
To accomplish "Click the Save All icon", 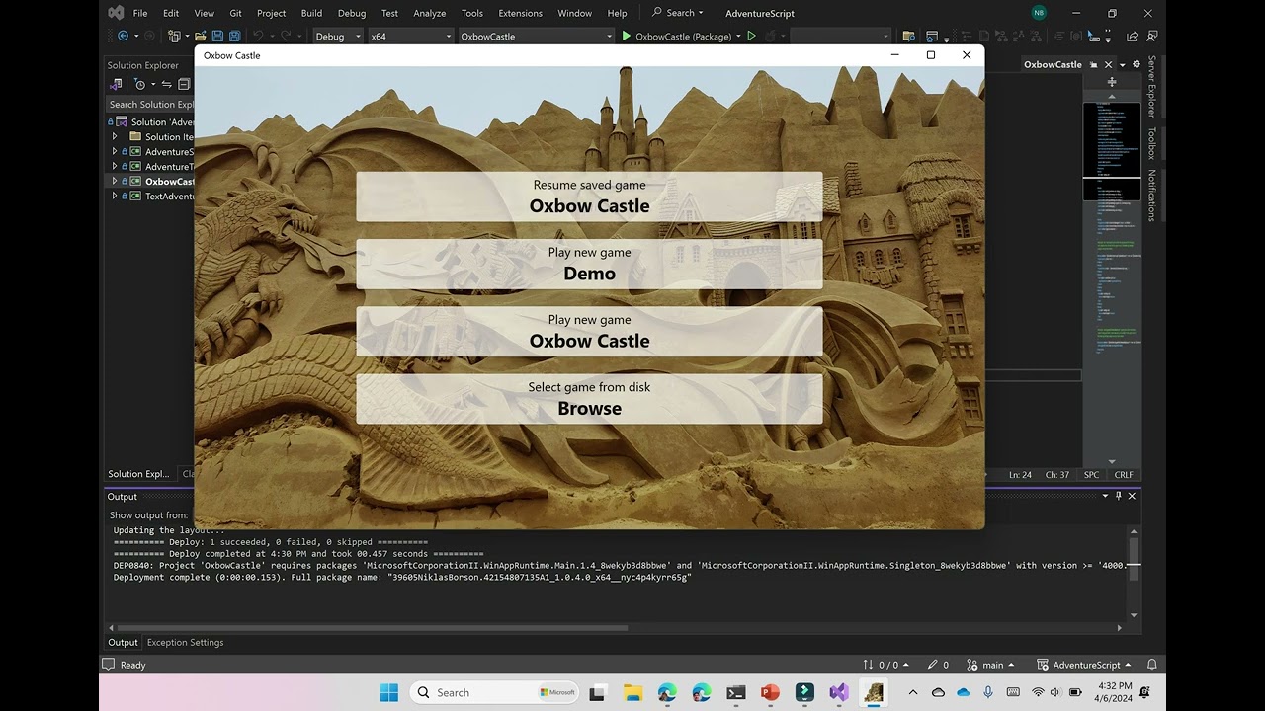I will (234, 36).
